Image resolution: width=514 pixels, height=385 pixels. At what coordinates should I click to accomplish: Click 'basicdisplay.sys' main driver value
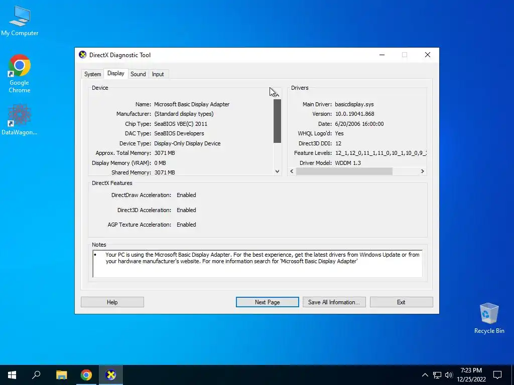coord(354,104)
